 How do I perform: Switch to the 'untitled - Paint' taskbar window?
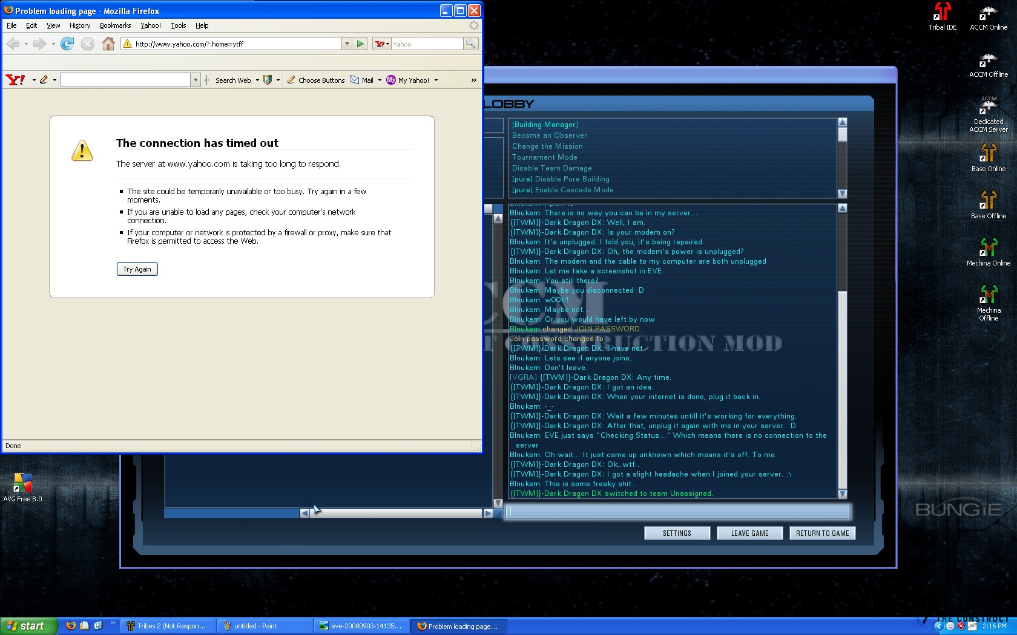[x=265, y=626]
